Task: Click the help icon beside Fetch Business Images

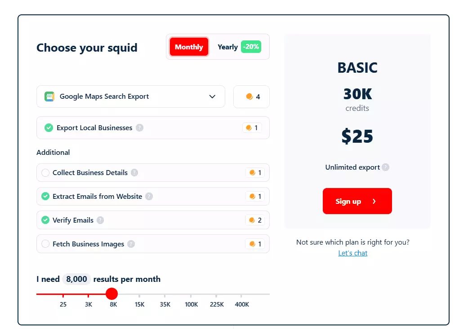Action: (x=131, y=244)
